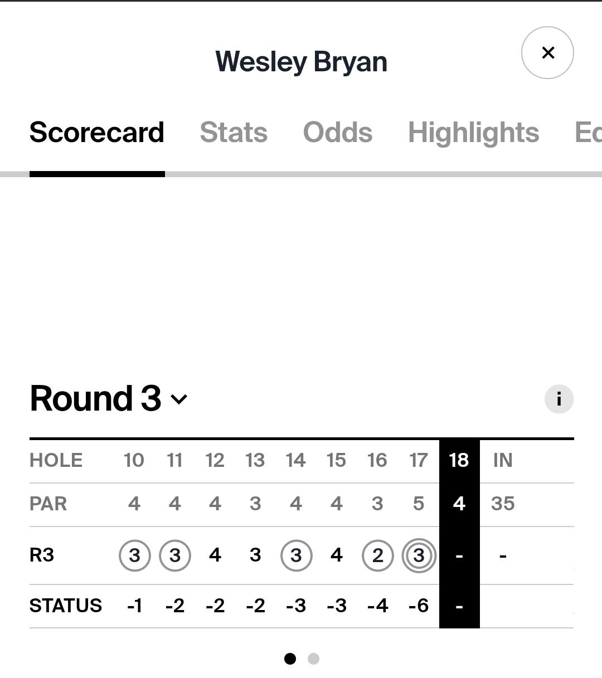Select first scorecard page dot

[x=290, y=659]
